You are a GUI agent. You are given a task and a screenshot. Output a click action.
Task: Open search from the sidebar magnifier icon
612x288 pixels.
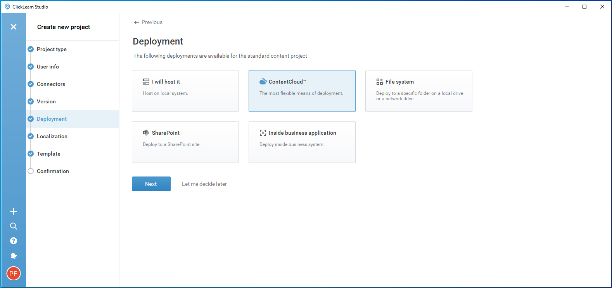(x=14, y=226)
